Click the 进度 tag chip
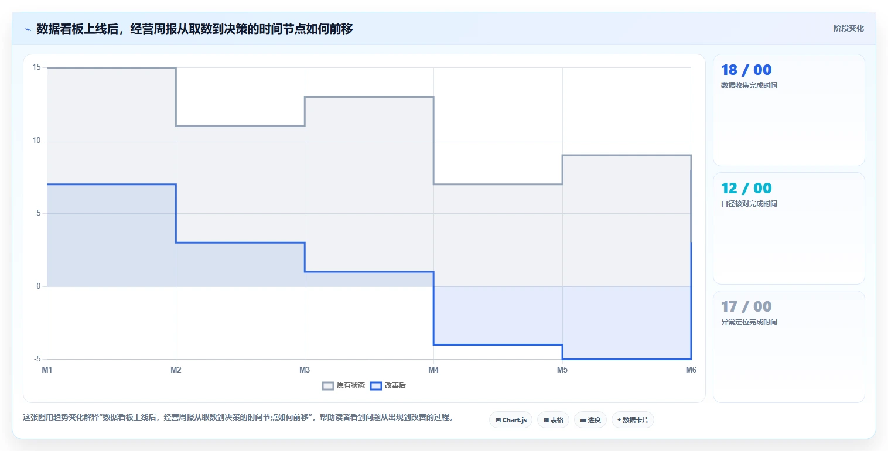This screenshot has height=451, width=888. pos(590,420)
